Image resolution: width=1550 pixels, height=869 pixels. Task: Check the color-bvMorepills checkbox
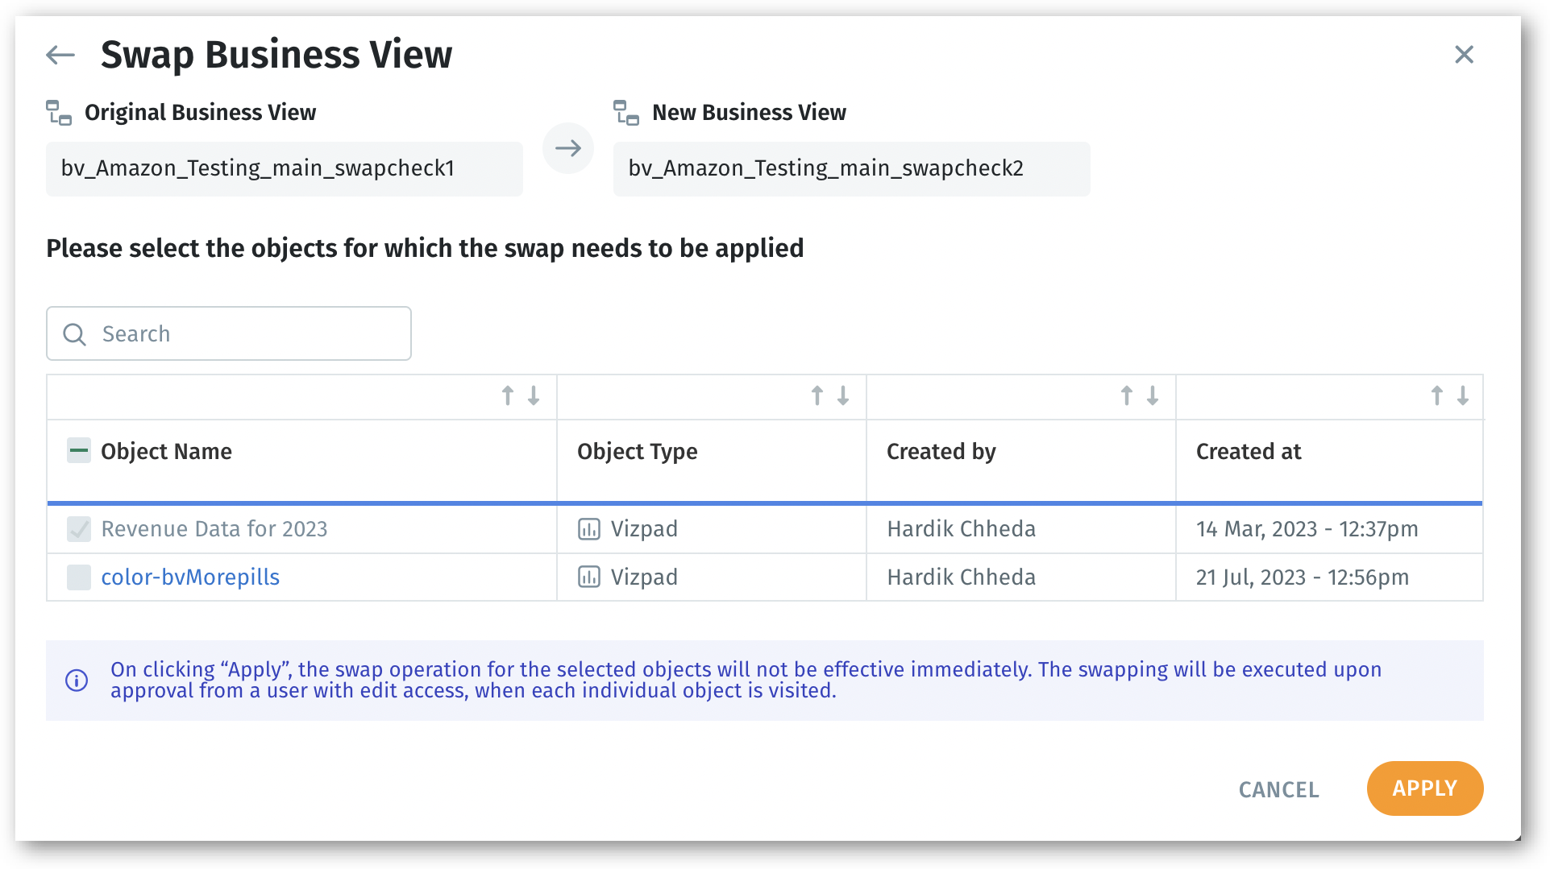click(x=79, y=577)
